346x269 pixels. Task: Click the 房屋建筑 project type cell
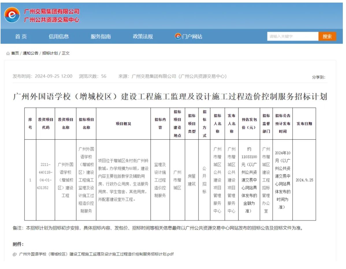[x=192, y=180]
